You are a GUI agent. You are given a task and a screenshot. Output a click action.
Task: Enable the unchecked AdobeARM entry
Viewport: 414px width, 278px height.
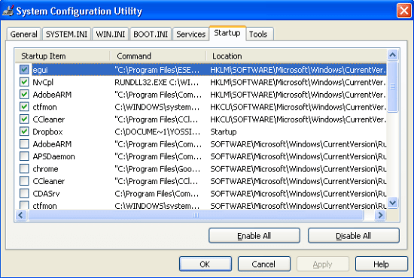click(24, 144)
